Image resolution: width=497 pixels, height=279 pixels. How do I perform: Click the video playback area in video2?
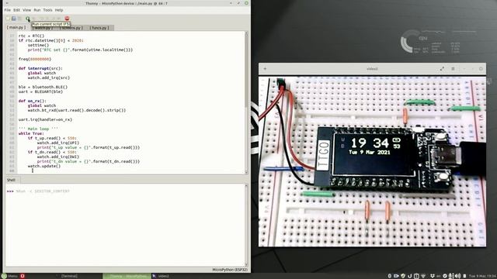pos(372,161)
